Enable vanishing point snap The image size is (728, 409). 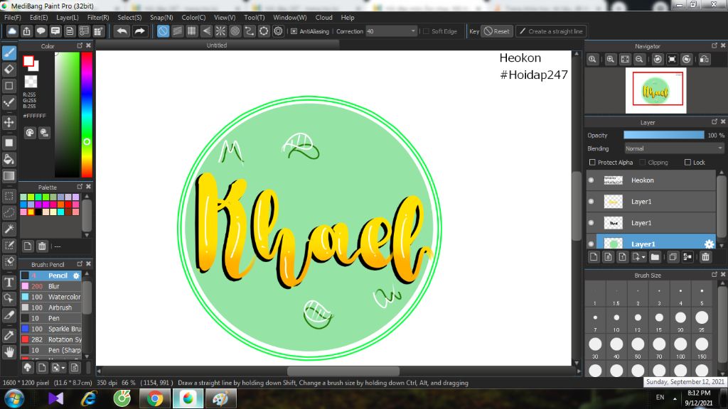tap(206, 31)
